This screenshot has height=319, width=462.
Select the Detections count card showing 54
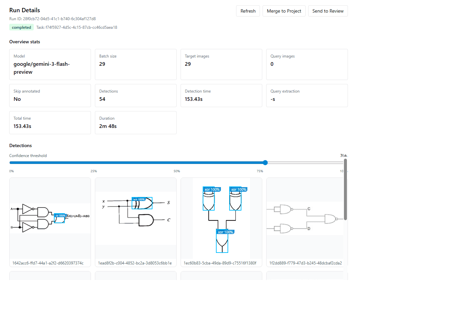tap(136, 96)
